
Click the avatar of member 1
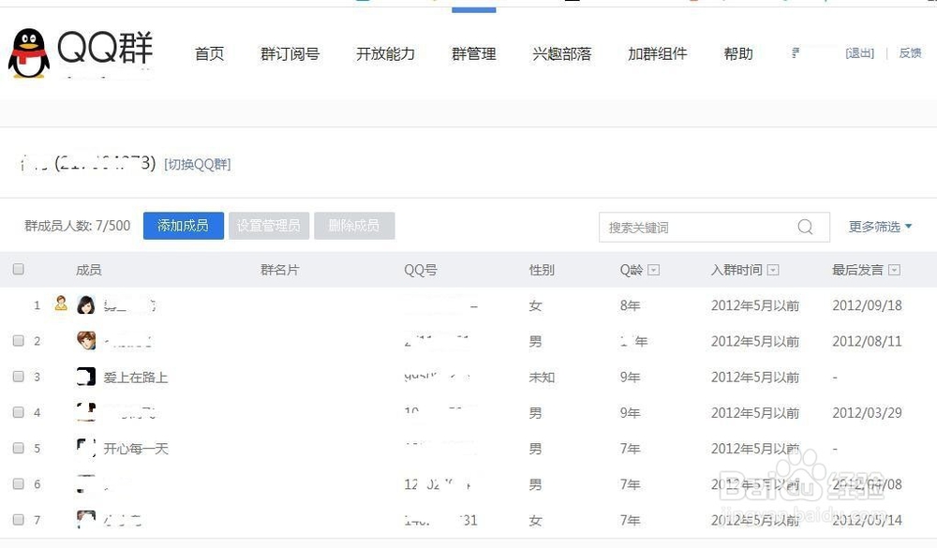click(x=86, y=305)
